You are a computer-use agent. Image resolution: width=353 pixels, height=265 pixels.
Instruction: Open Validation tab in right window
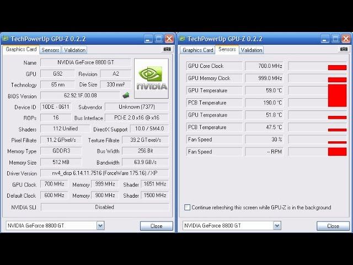pos(252,50)
